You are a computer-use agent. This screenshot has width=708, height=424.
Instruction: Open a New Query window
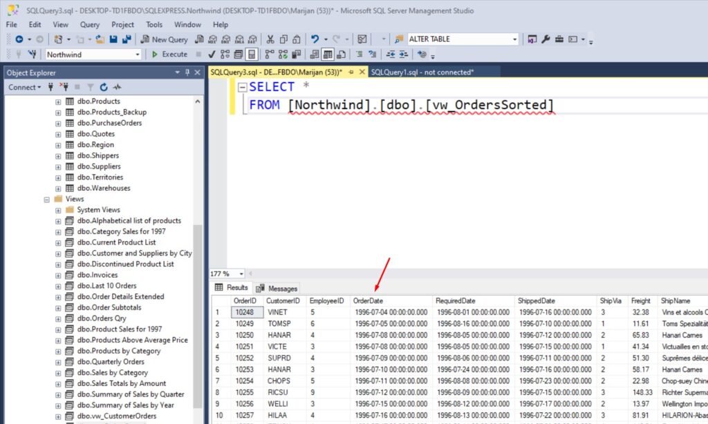[164, 39]
